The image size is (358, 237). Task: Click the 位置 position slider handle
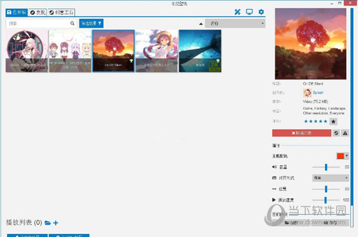(326, 189)
